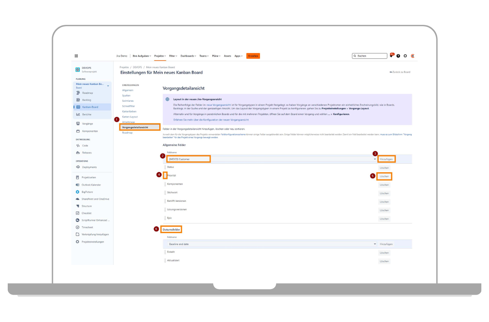Click the BigPicture icon in sidebar

78,192
